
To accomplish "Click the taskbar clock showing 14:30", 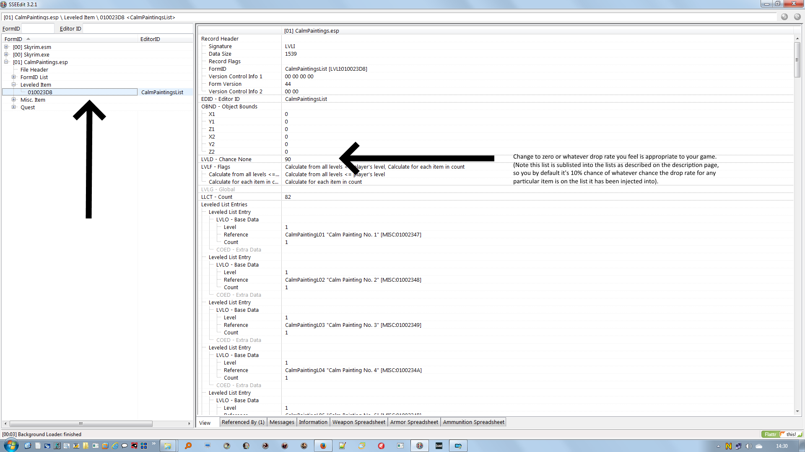I will click(x=782, y=446).
